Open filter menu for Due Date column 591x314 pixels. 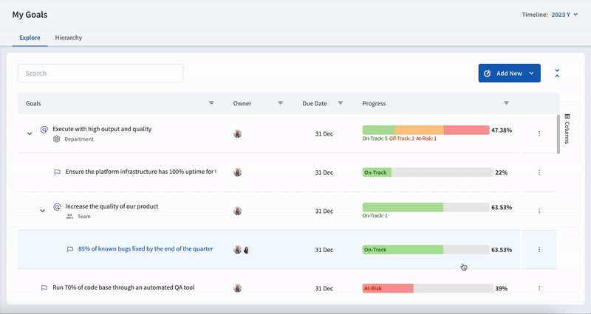pyautogui.click(x=341, y=103)
